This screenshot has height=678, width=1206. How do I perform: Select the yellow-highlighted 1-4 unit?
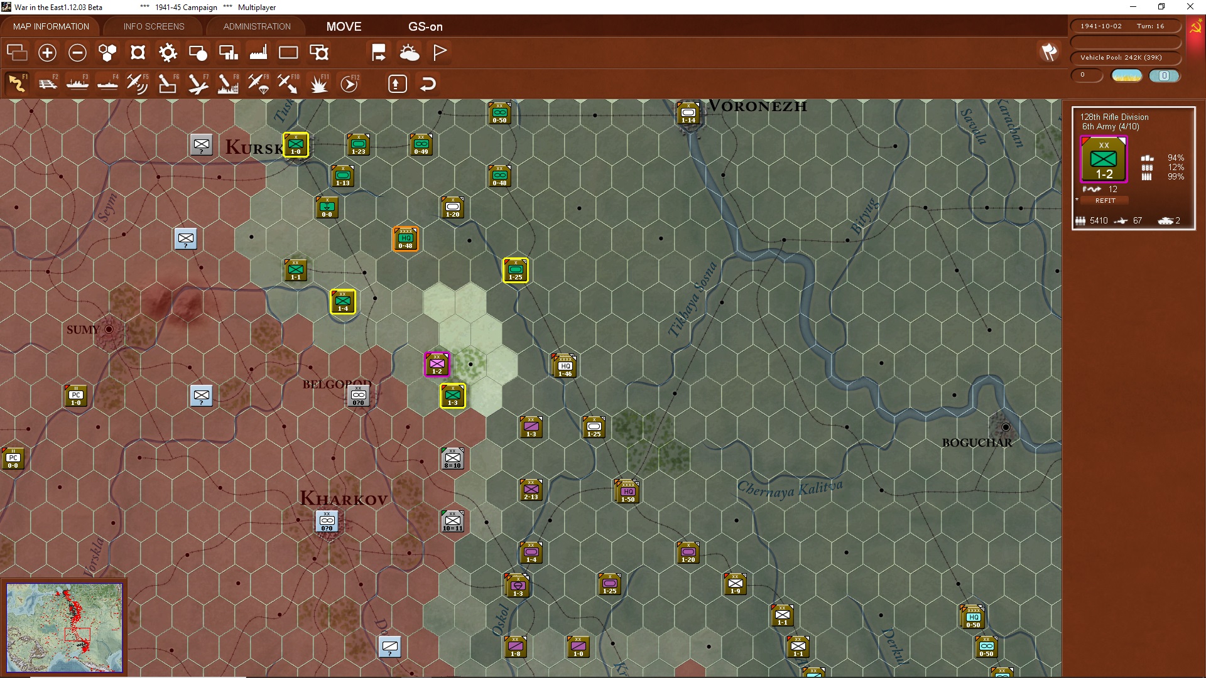pos(343,301)
